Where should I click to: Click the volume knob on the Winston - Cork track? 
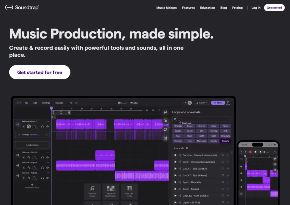click(x=34, y=126)
